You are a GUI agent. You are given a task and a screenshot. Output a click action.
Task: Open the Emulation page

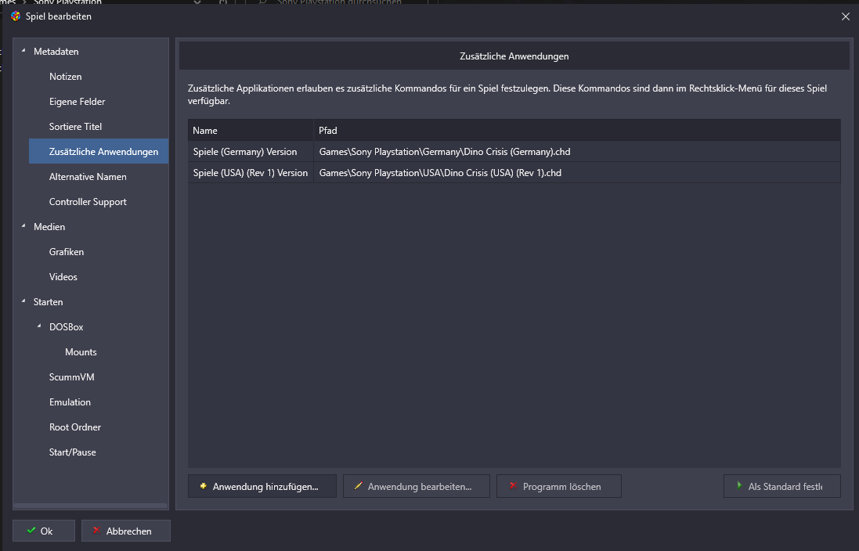click(x=70, y=402)
